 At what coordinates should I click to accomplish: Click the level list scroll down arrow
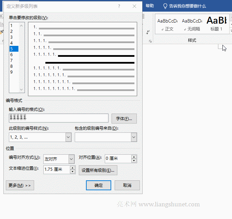click(x=21, y=90)
